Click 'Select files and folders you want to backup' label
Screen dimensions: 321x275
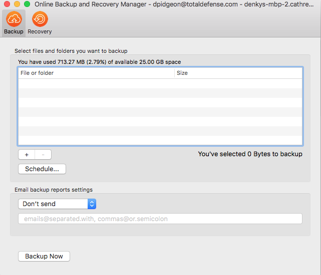71,51
